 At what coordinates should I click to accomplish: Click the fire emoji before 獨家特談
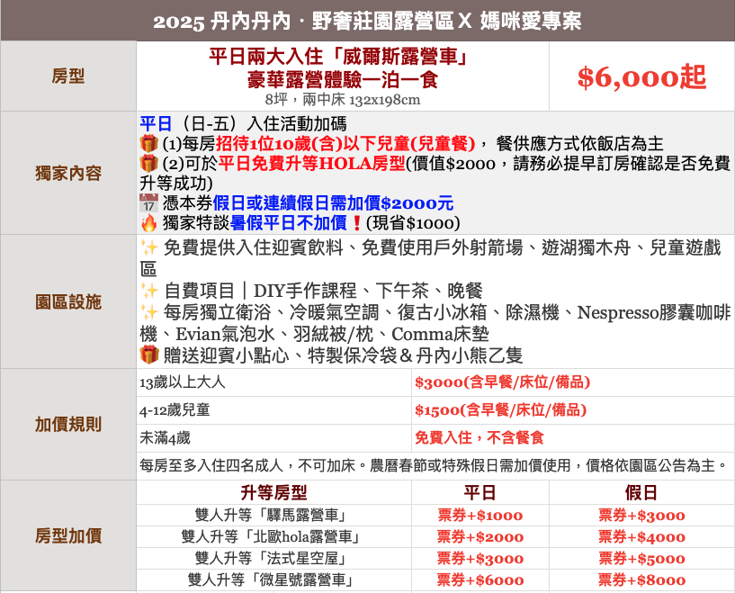pyautogui.click(x=148, y=222)
